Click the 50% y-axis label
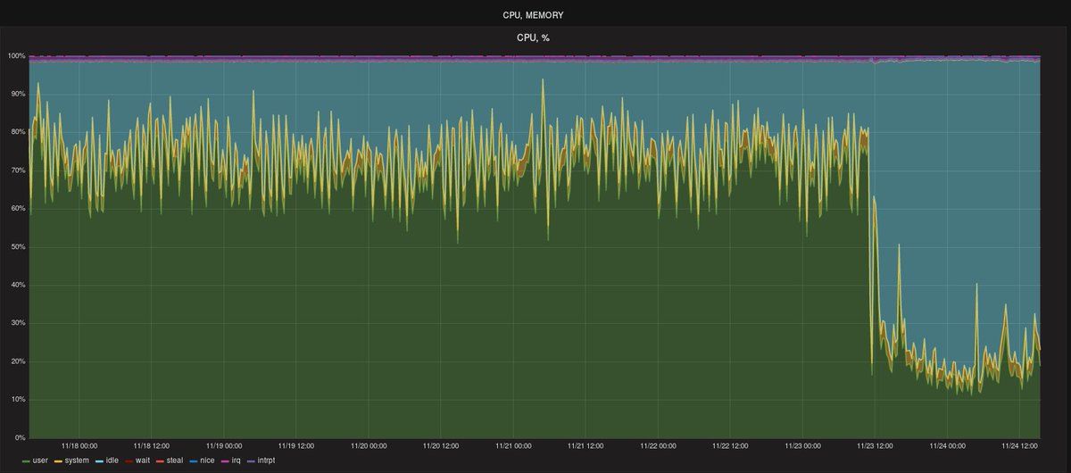This screenshot has height=473, width=1071. coord(17,247)
